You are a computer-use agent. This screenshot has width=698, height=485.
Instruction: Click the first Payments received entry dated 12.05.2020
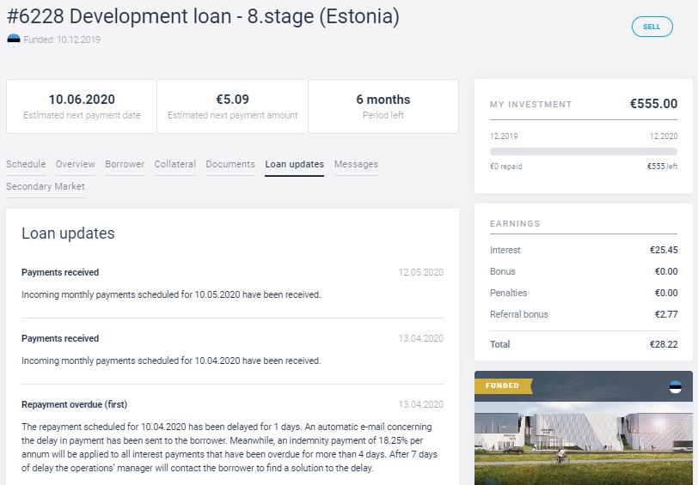pyautogui.click(x=60, y=272)
